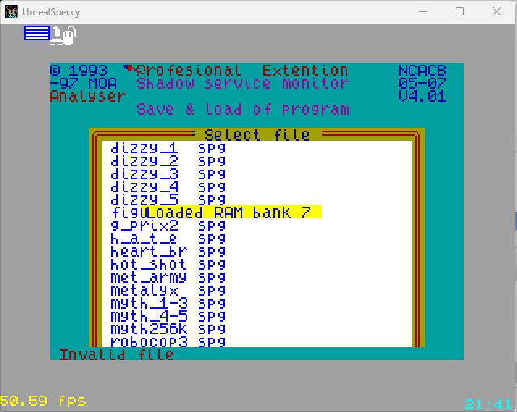Click the 'Analyser' label
This screenshot has height=412, width=517.
tap(88, 96)
